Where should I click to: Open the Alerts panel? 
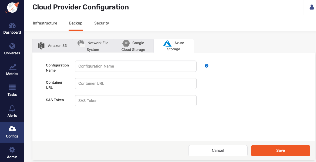pos(12,111)
